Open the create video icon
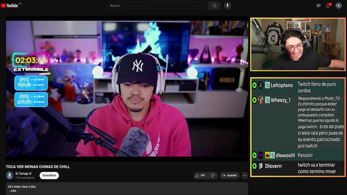Viewport: 347px width, 195px height. click(319, 5)
